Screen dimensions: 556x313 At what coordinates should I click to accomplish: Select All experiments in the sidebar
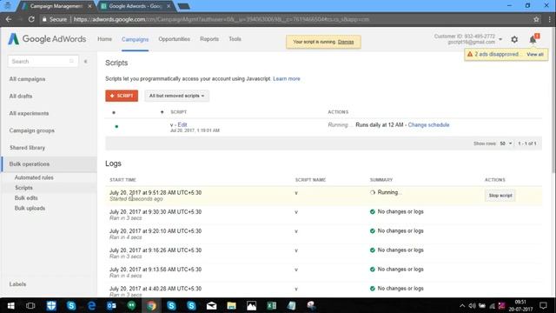point(29,114)
